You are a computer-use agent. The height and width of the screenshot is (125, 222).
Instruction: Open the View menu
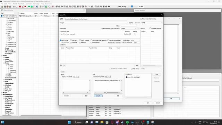click(x=10, y=4)
